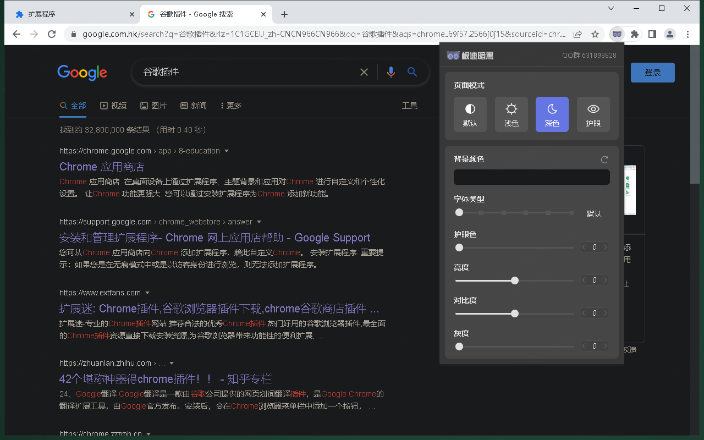704x440 pixels.
Task: Select the 图片 search category
Action: click(153, 105)
